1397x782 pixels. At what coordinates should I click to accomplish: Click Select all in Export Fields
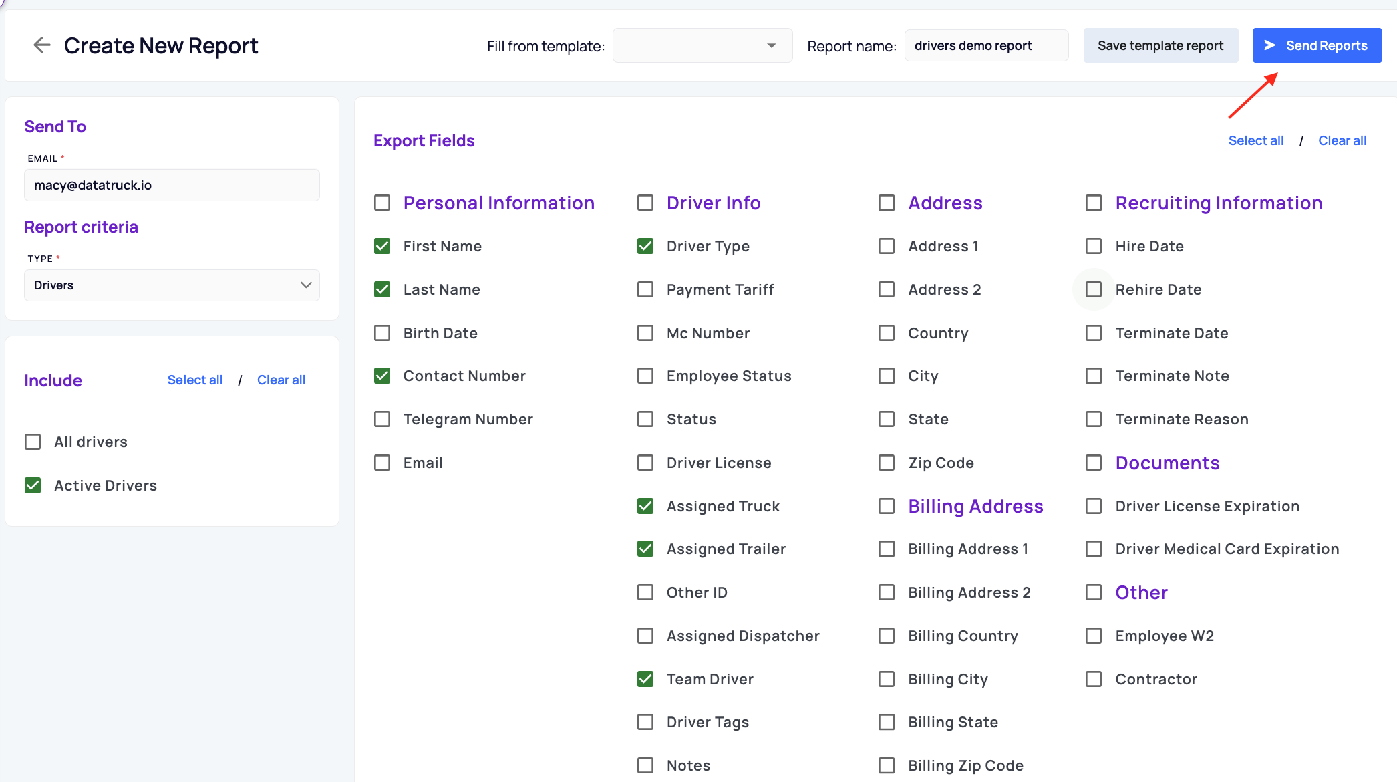pyautogui.click(x=1256, y=140)
